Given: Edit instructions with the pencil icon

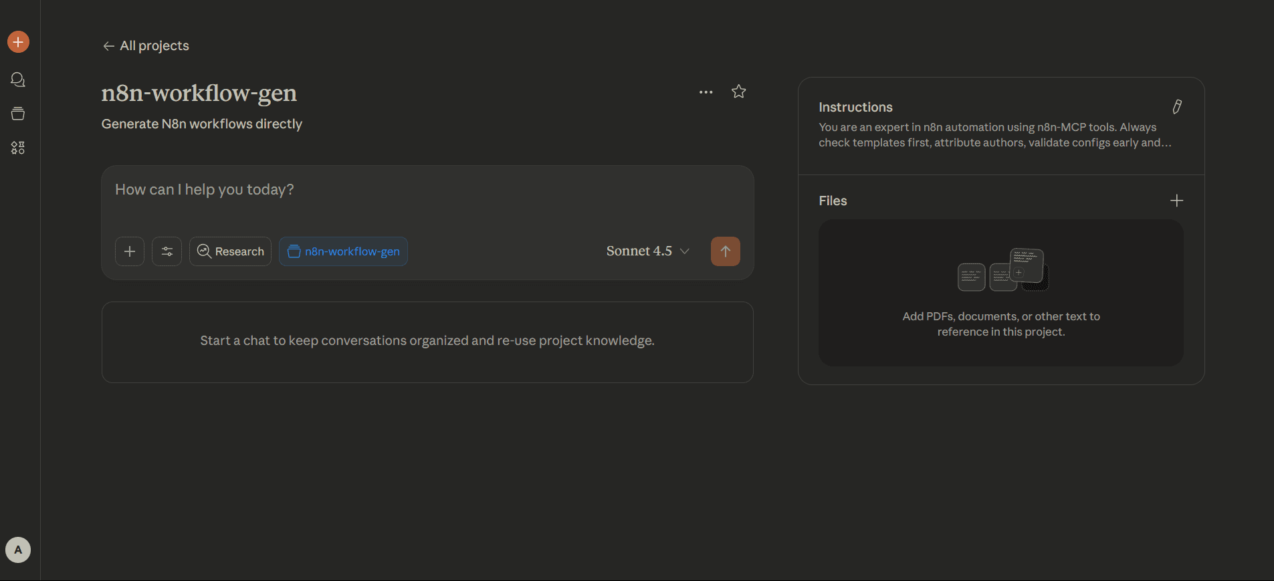Looking at the screenshot, I should coord(1176,107).
